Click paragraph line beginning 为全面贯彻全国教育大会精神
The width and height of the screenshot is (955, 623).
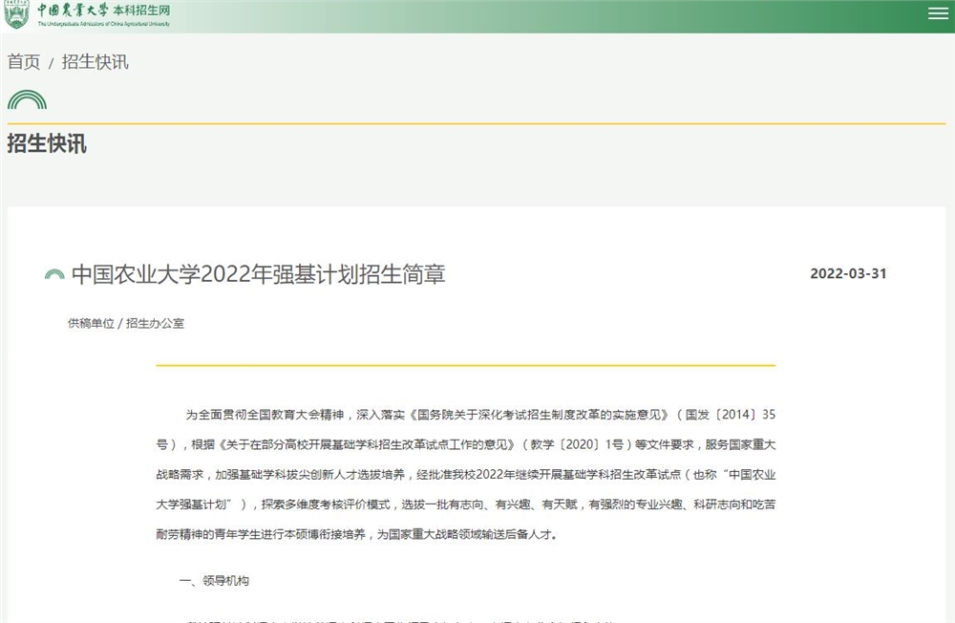pos(480,415)
